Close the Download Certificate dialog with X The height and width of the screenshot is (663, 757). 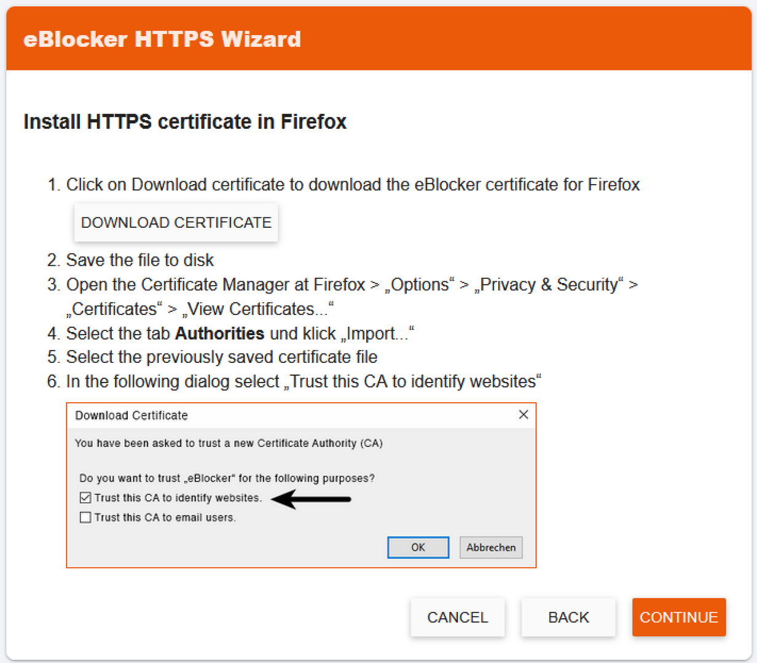pos(524,414)
